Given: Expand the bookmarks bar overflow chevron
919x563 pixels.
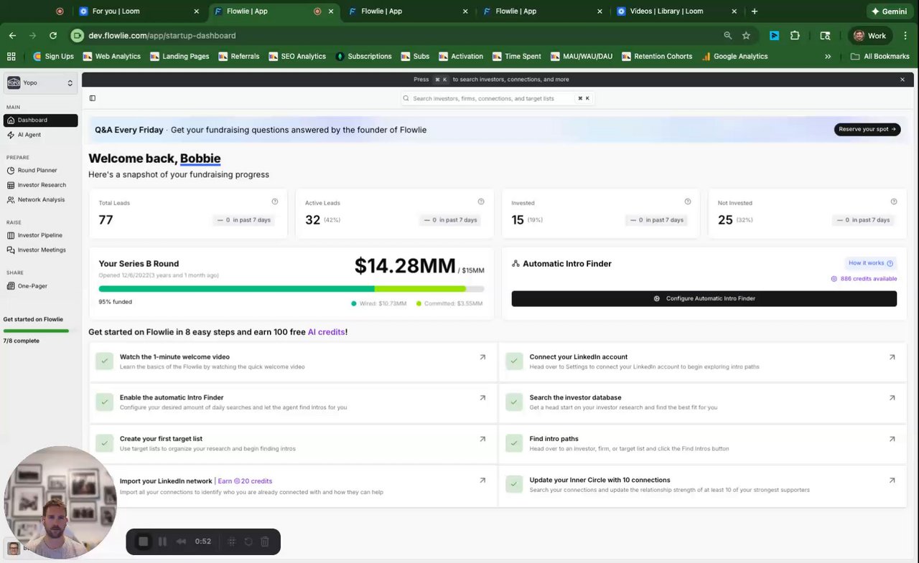Looking at the screenshot, I should (828, 56).
